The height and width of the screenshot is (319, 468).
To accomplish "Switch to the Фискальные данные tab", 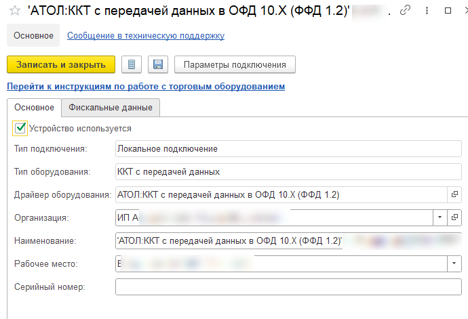I will coord(111,107).
